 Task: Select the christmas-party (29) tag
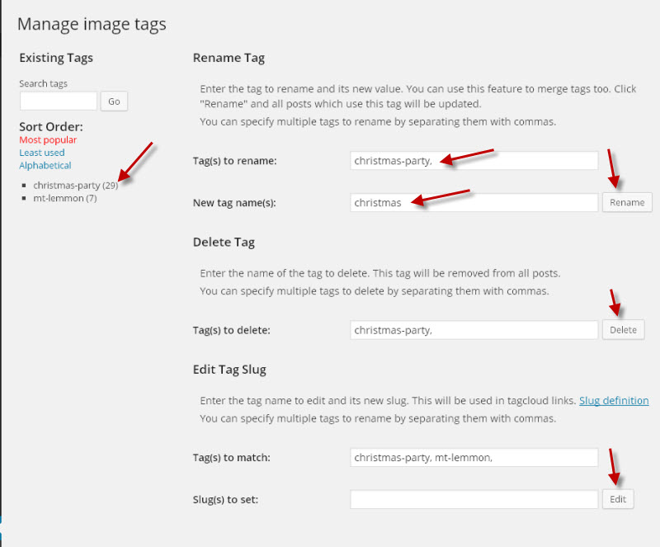tap(75, 186)
